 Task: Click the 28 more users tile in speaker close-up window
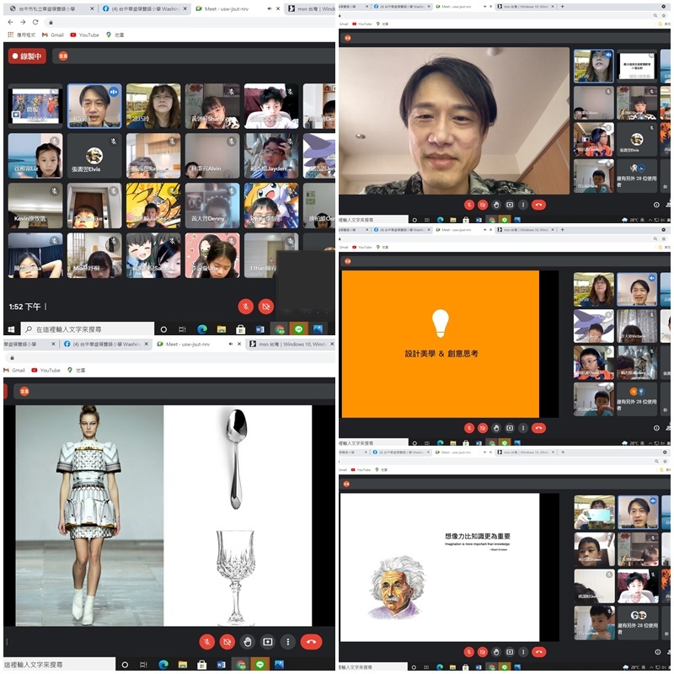coord(637,176)
